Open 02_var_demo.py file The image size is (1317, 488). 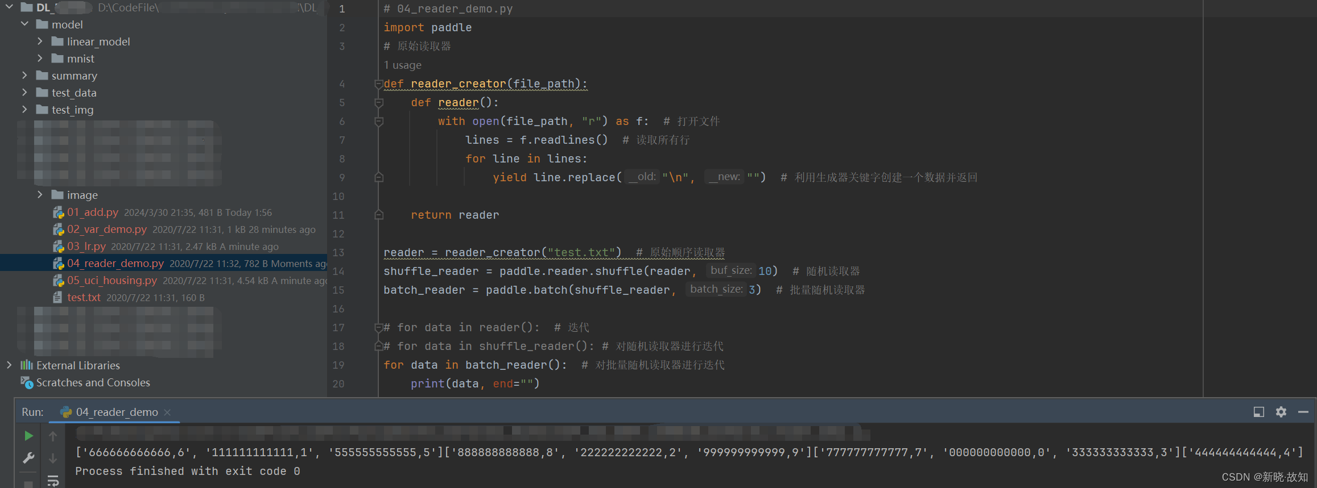tap(107, 229)
